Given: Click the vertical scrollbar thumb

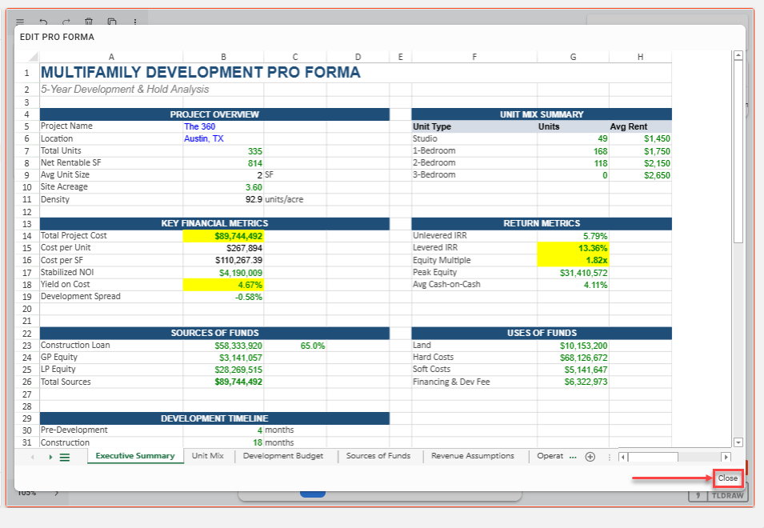Looking at the screenshot, I should (x=738, y=151).
